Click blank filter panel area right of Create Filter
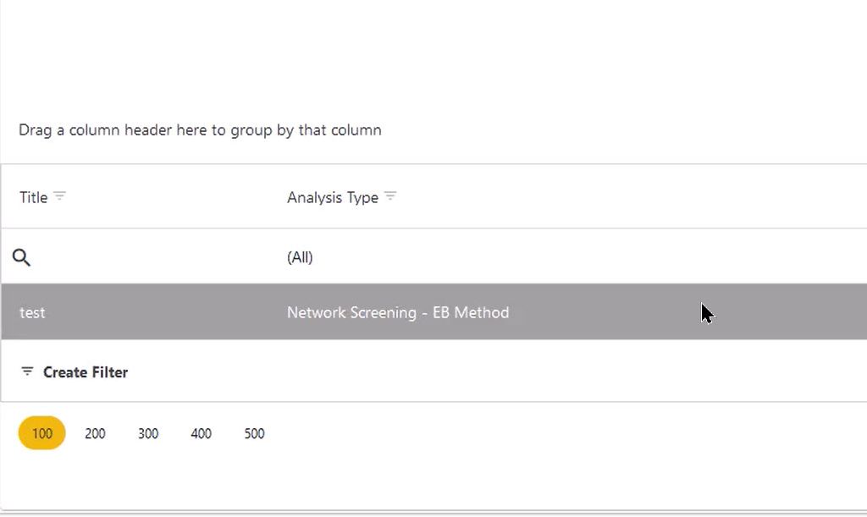 (508, 372)
